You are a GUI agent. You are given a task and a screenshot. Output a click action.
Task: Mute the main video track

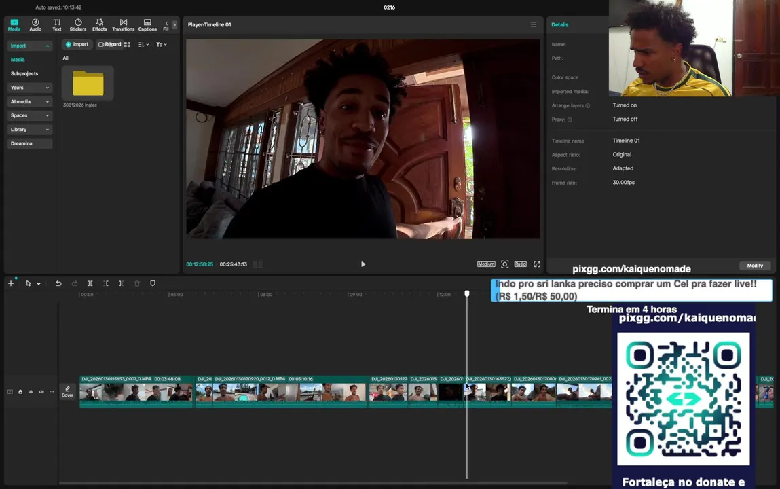[x=41, y=392]
